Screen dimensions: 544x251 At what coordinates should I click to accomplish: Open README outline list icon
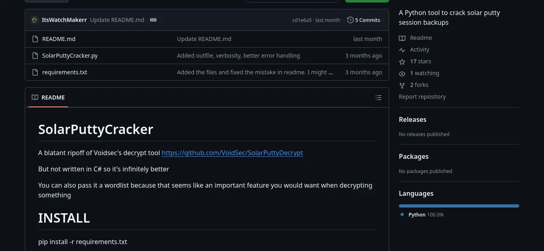tap(379, 97)
